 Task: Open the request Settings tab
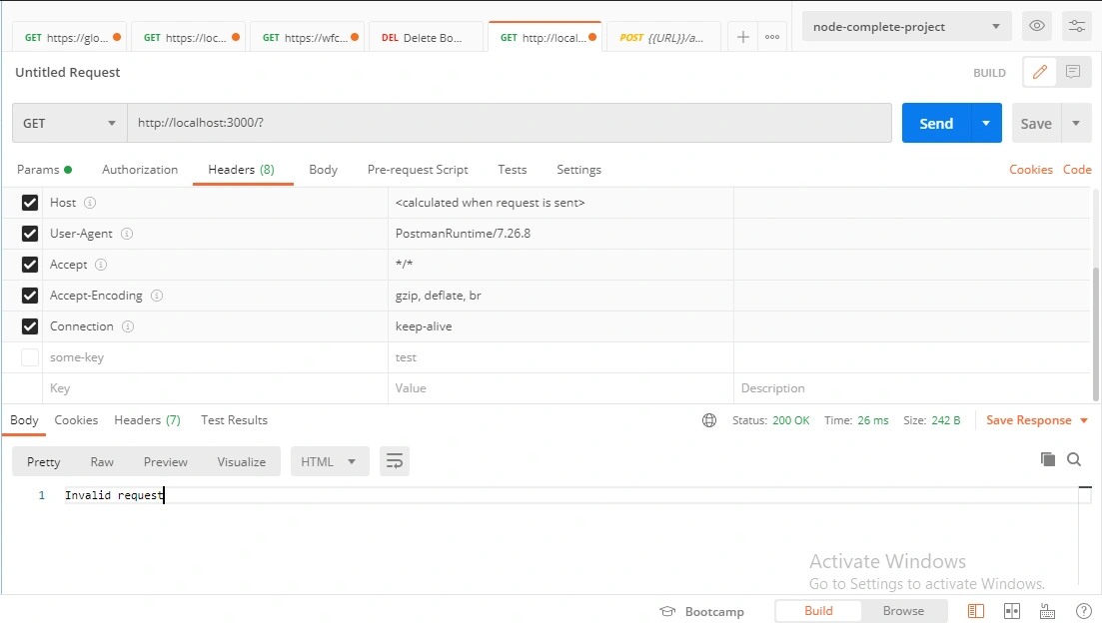pos(579,170)
